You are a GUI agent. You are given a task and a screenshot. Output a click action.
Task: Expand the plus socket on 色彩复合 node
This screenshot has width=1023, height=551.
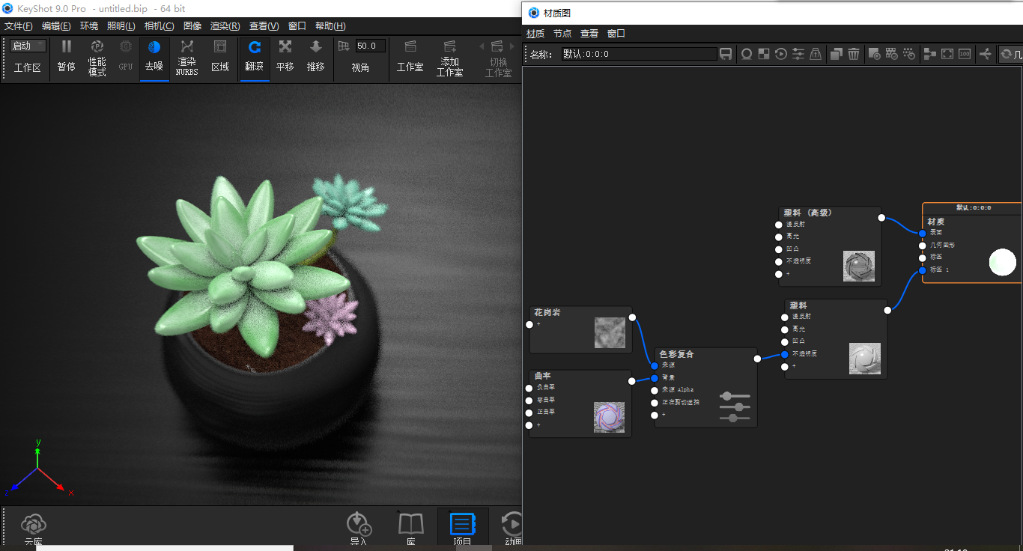[x=662, y=414]
